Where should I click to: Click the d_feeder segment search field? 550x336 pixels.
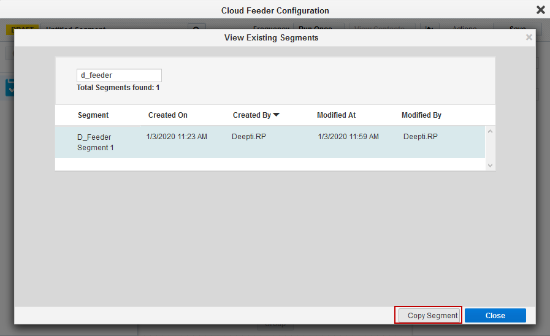(119, 75)
